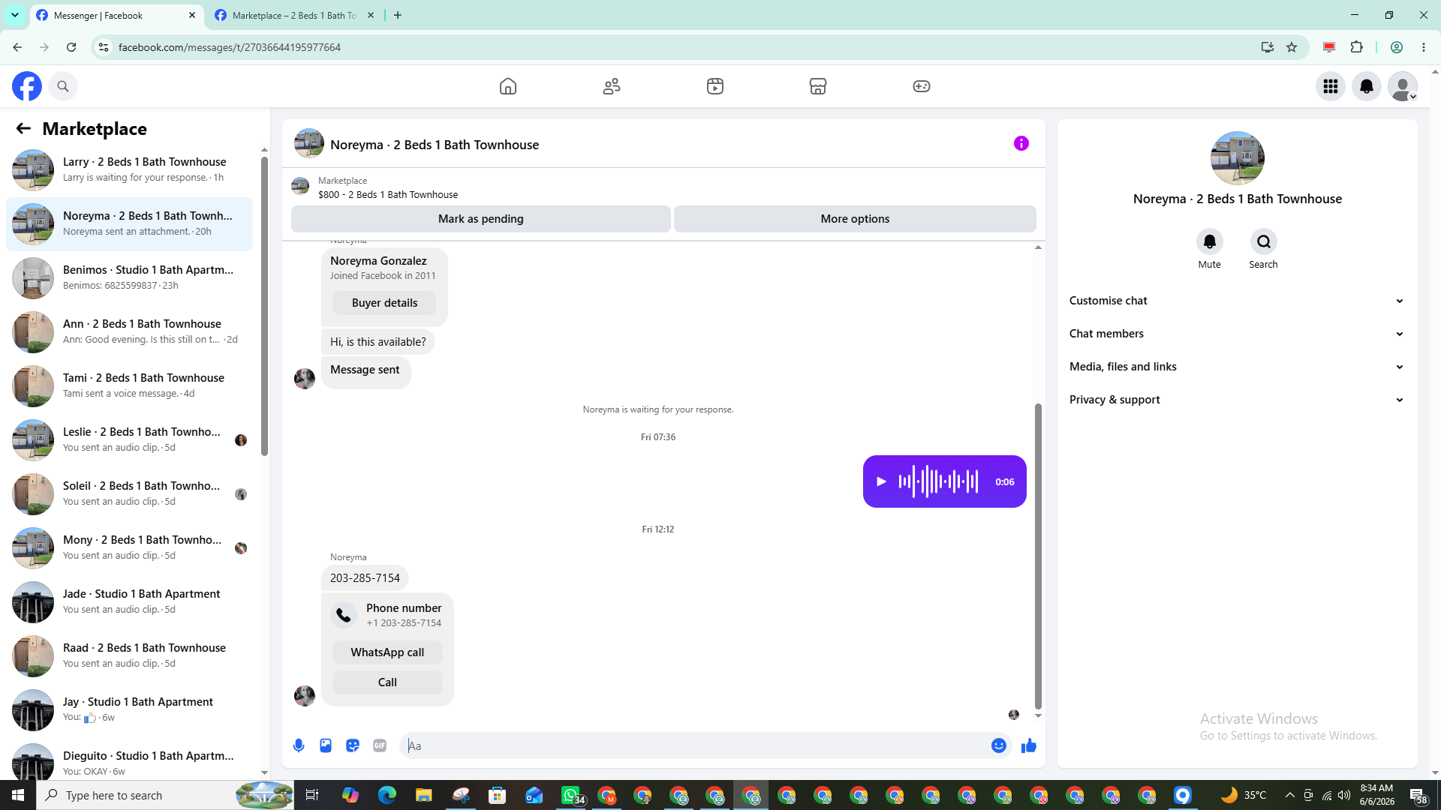The width and height of the screenshot is (1441, 810).
Task: Select the Messenger | Facebook tab
Action: point(116,15)
